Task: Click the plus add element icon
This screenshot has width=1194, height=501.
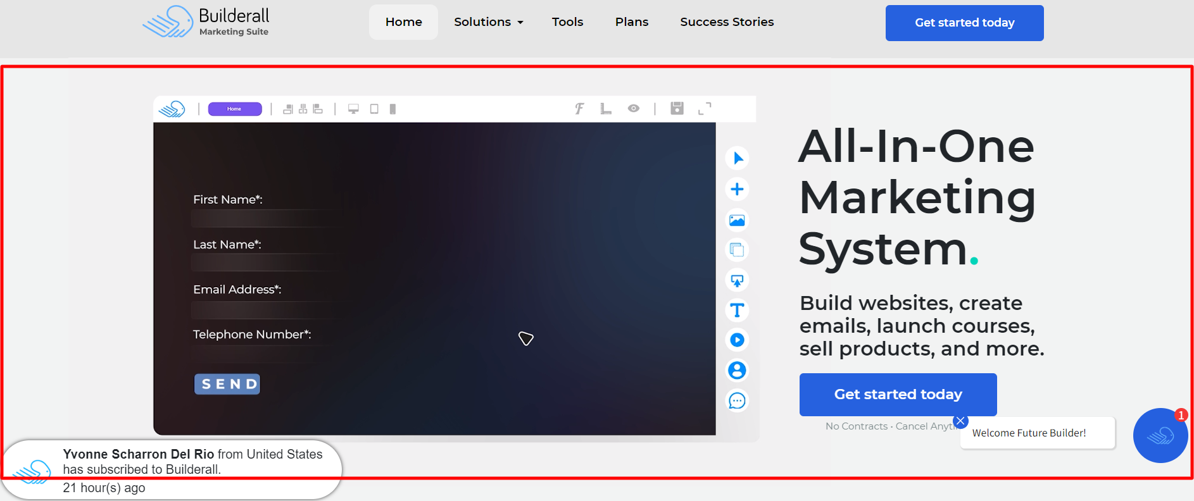Action: pos(737,189)
